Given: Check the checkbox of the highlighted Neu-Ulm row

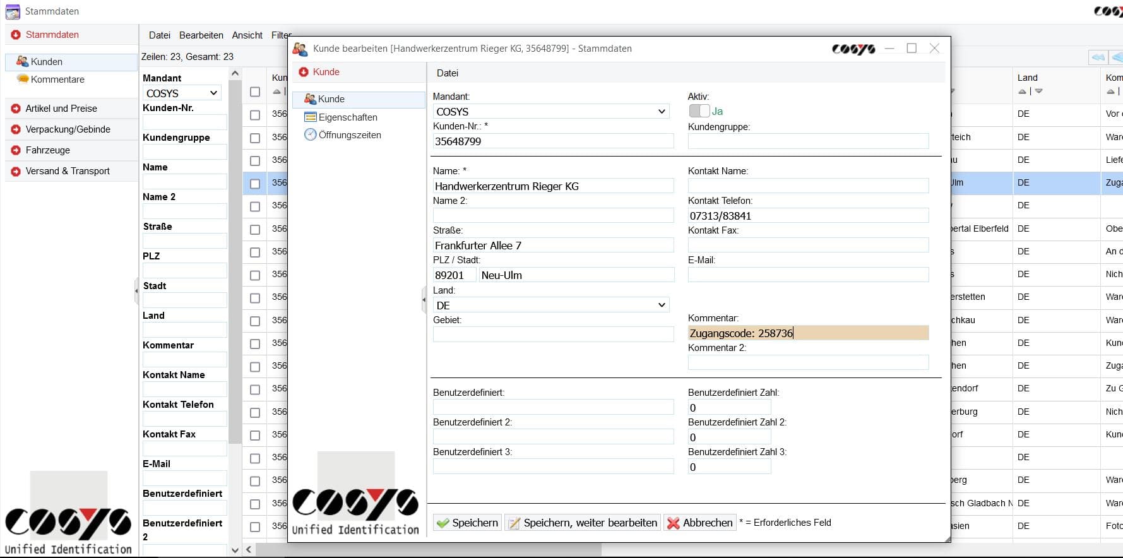Looking at the screenshot, I should [x=255, y=184].
